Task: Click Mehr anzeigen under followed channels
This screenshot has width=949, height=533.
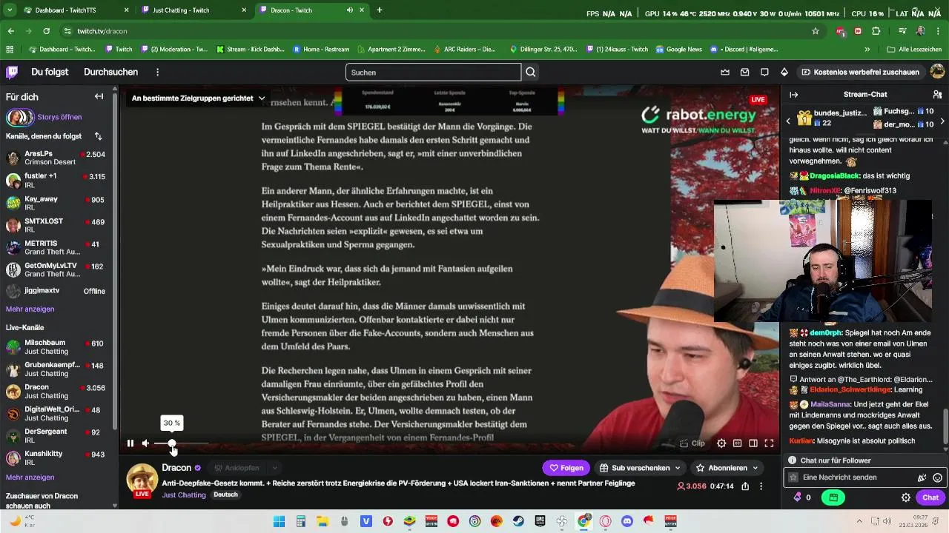Action: click(30, 309)
